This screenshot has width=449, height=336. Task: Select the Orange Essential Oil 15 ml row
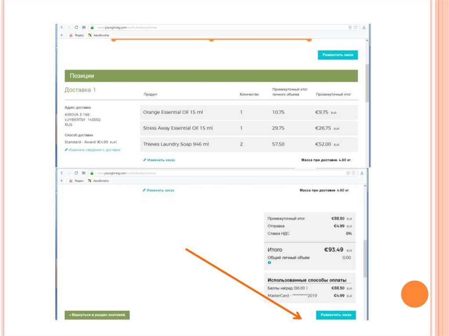tap(249, 112)
